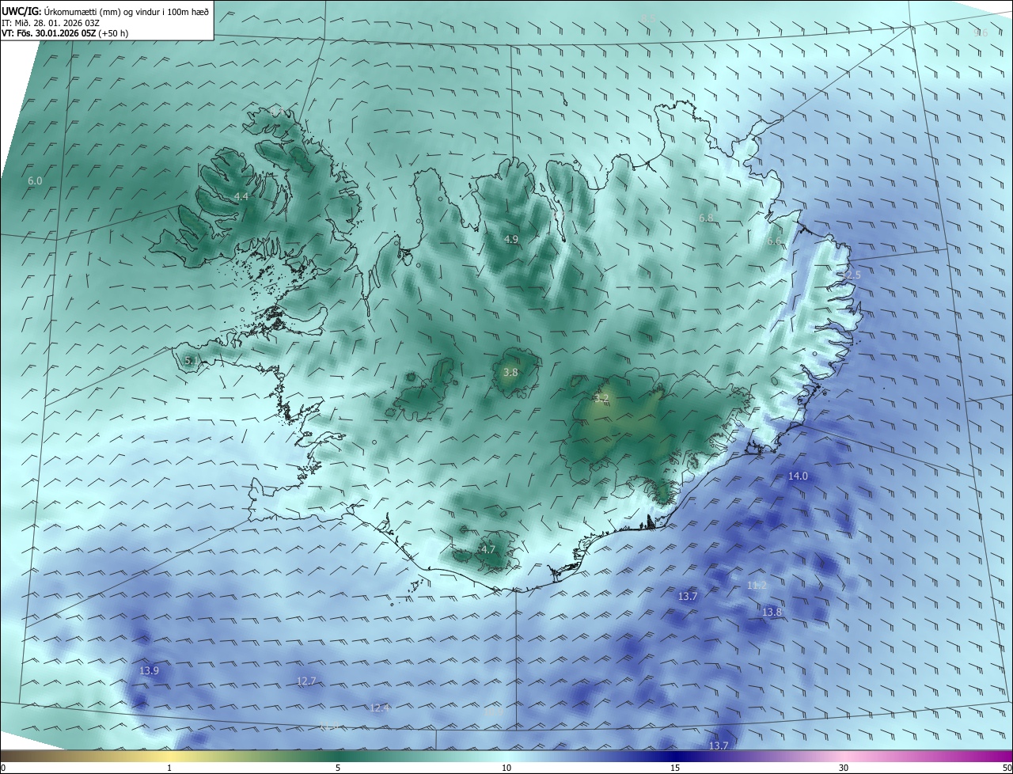Select the 12.5 value on the east coast
The height and width of the screenshot is (774, 1013).
(x=851, y=275)
